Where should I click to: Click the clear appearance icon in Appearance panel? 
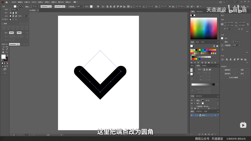209,108
